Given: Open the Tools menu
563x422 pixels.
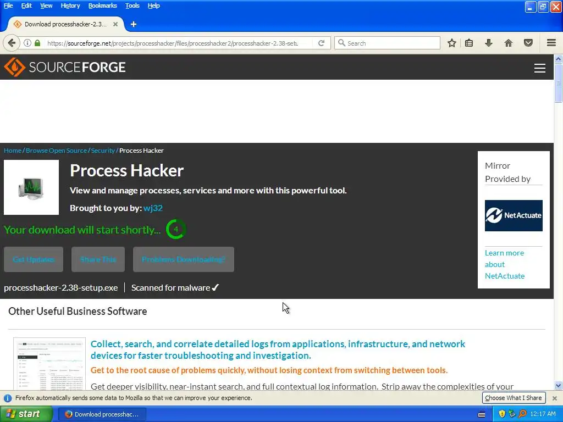Looking at the screenshot, I should pos(132,5).
